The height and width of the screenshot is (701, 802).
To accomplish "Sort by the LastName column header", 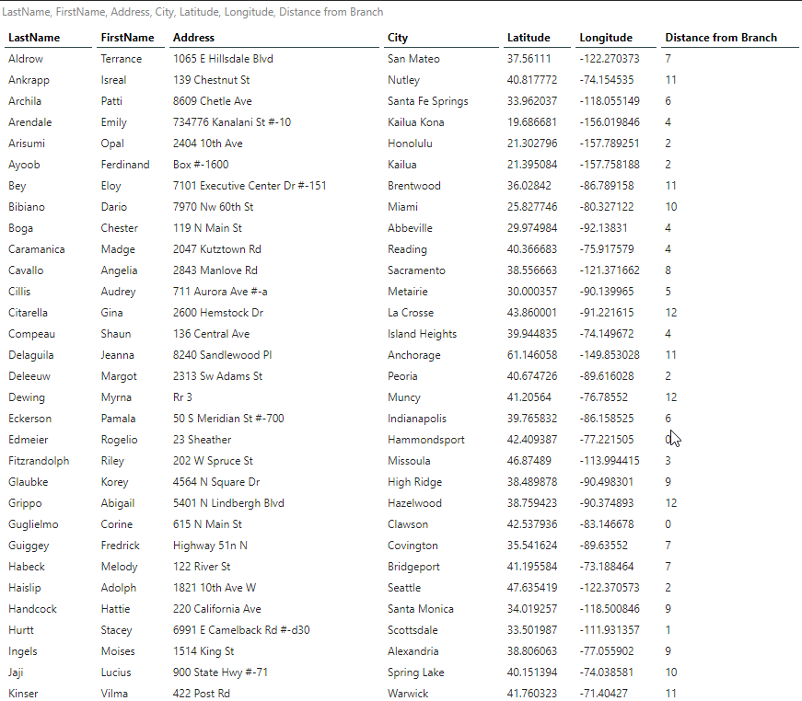I will [x=34, y=38].
